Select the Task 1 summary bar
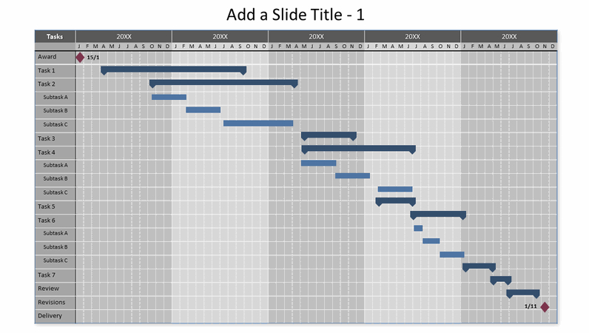 pyautogui.click(x=174, y=70)
